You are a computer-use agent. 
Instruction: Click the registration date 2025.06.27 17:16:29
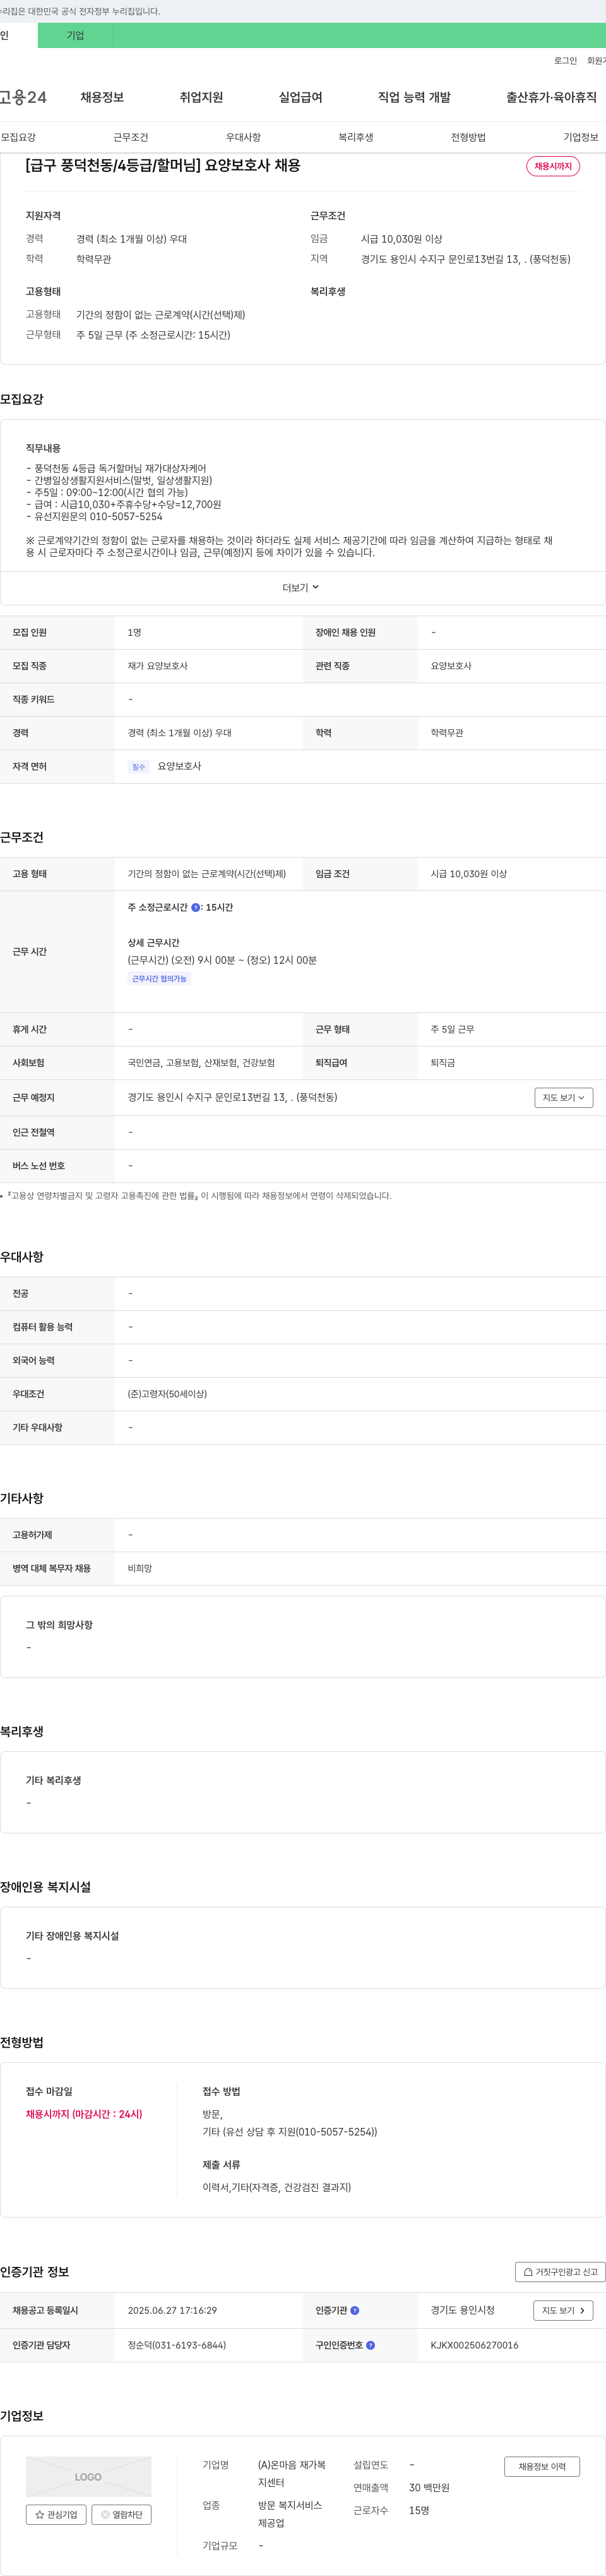[x=172, y=2311]
